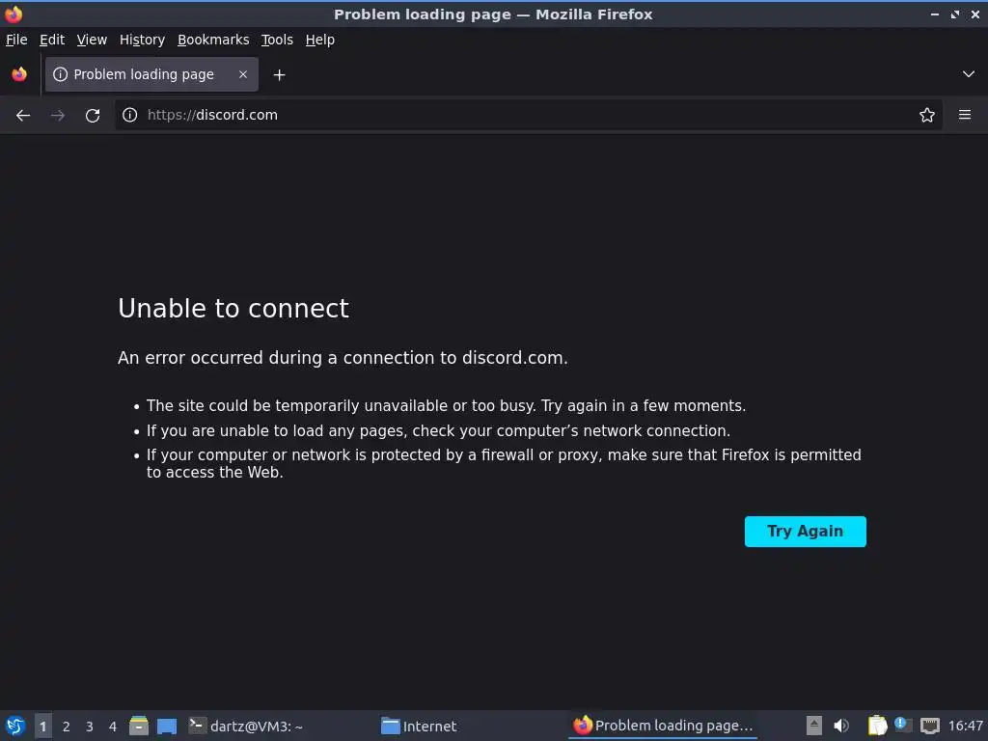Click the show desktop icon in taskbar
Image resolution: width=988 pixels, height=741 pixels.
pos(166,726)
